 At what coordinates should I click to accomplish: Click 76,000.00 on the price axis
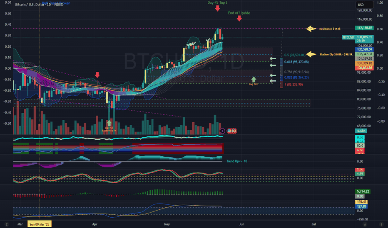click(364, 108)
